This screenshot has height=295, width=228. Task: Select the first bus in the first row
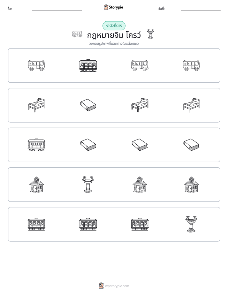coord(36,65)
